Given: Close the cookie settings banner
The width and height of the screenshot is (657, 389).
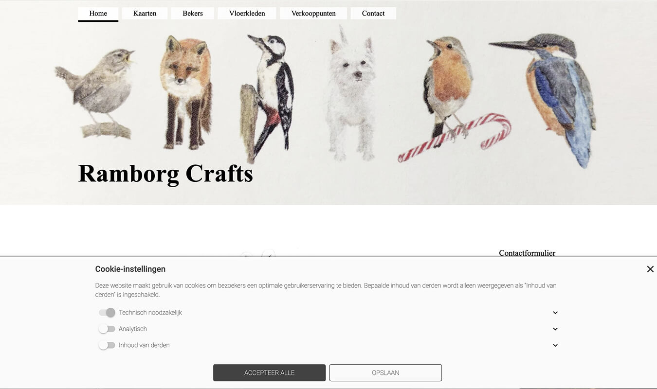Looking at the screenshot, I should coord(650,269).
